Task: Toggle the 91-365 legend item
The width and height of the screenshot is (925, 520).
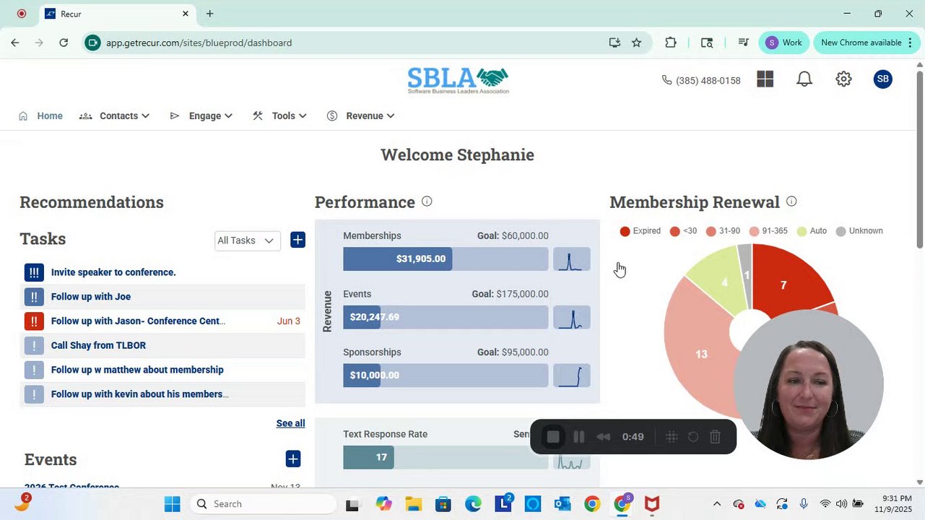Action: 769,231
